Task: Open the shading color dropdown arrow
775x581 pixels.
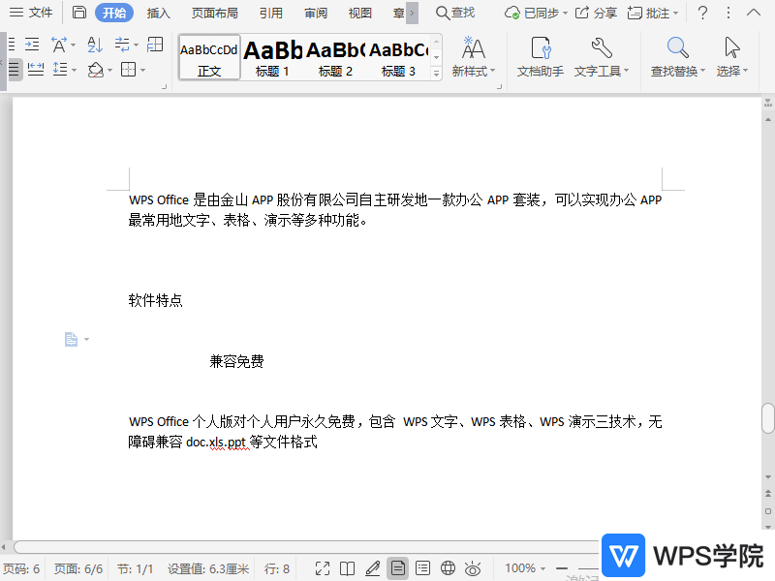Action: (111, 70)
